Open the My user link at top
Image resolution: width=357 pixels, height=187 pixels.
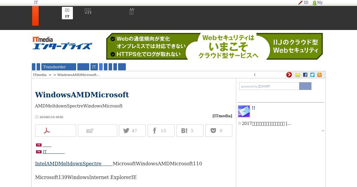(x=318, y=3)
